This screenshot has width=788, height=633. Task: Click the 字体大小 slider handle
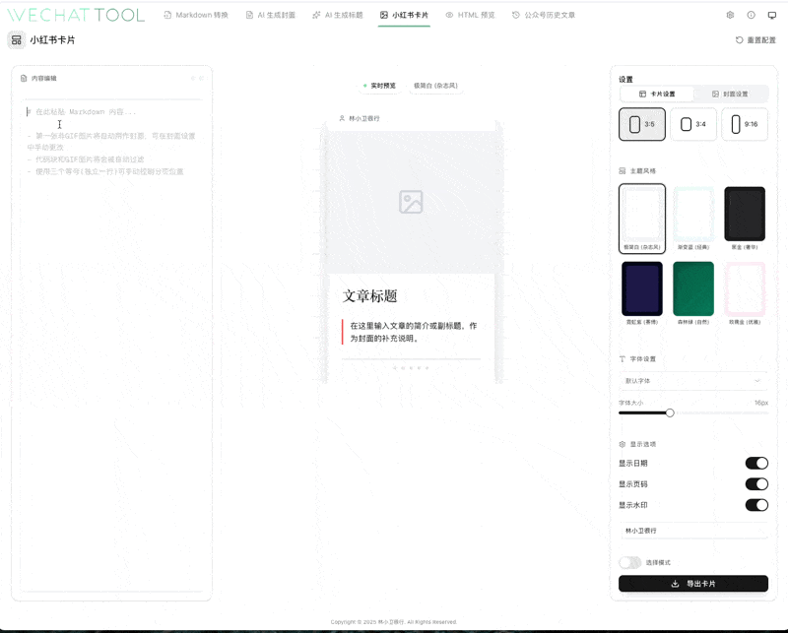pyautogui.click(x=670, y=412)
